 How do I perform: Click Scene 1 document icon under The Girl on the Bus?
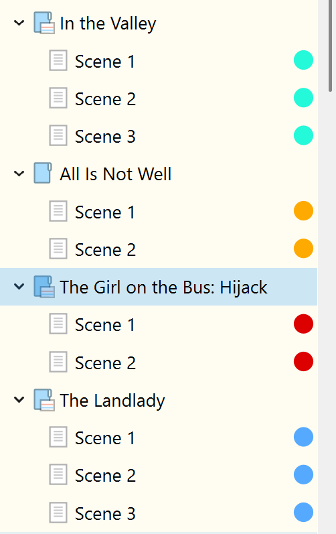coord(58,324)
